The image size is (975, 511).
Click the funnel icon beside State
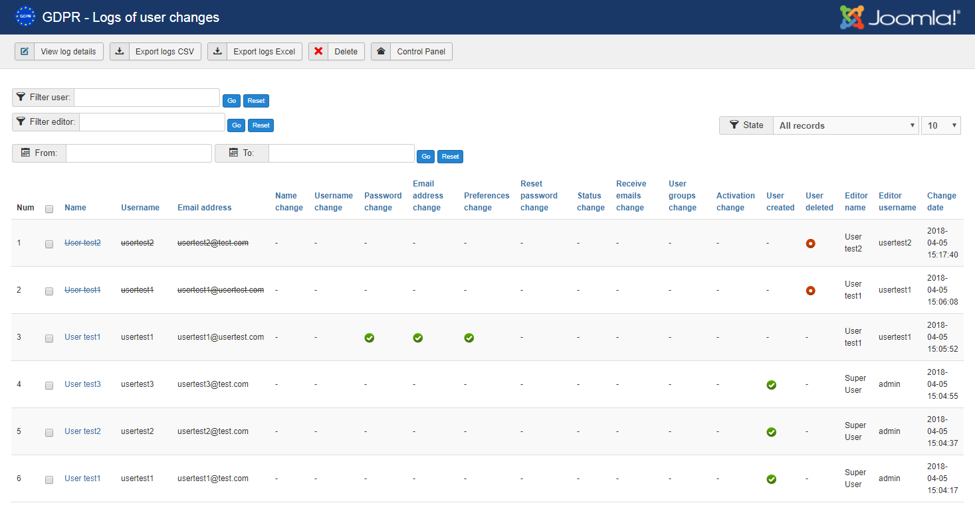pos(734,125)
